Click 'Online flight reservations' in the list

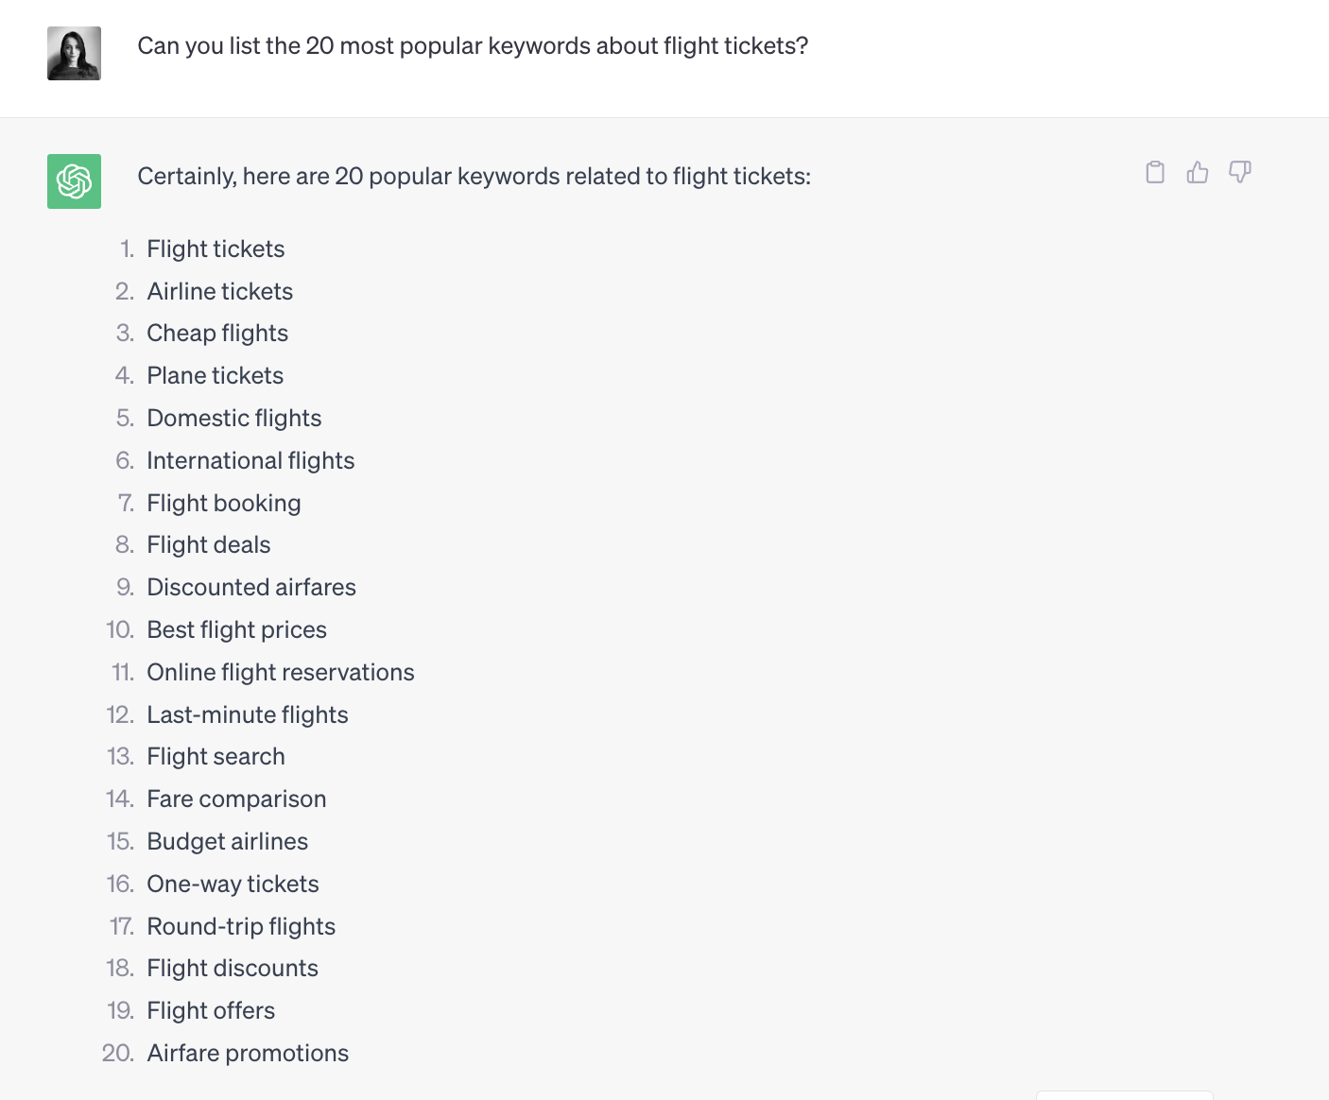click(x=281, y=673)
